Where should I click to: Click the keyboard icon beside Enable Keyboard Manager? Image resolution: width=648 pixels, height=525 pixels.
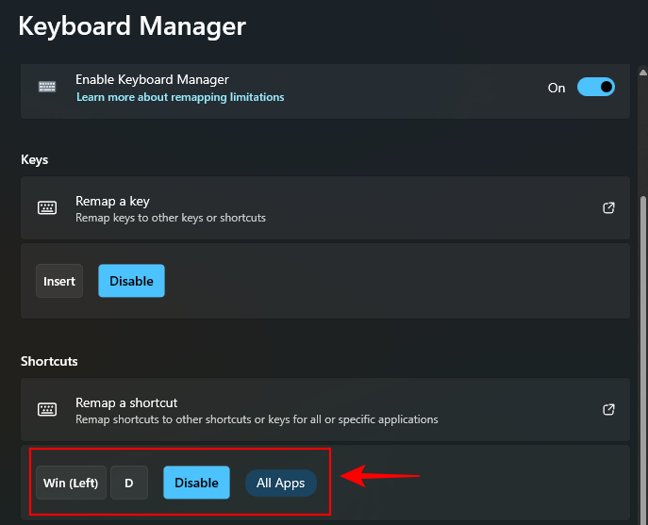[47, 88]
